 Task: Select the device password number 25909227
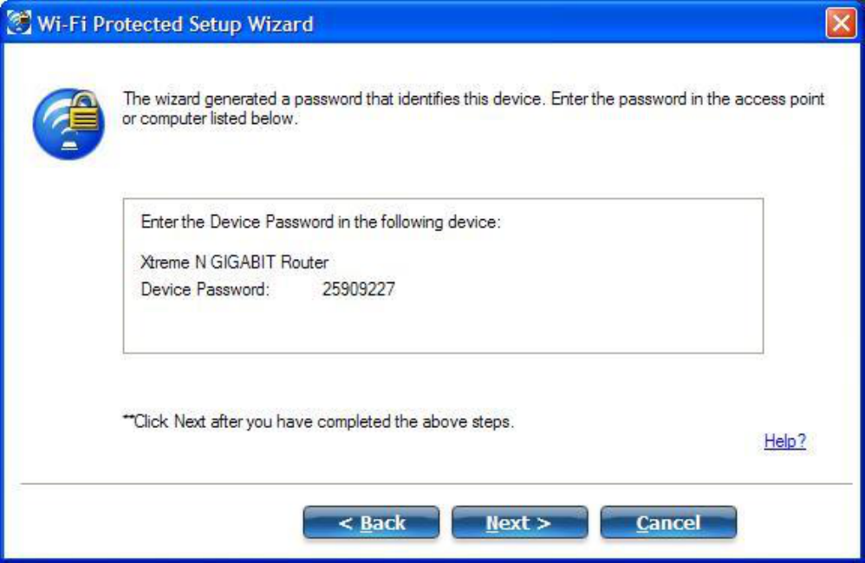(359, 289)
